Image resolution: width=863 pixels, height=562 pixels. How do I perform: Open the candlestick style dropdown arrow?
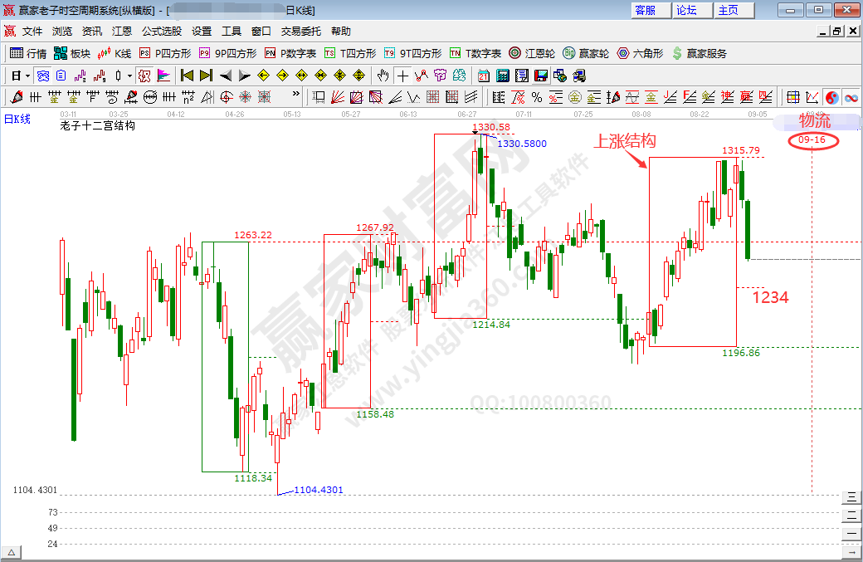(x=129, y=76)
